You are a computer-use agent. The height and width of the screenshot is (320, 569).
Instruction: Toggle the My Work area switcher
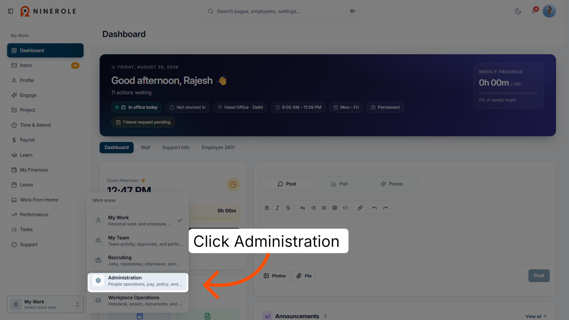point(45,304)
